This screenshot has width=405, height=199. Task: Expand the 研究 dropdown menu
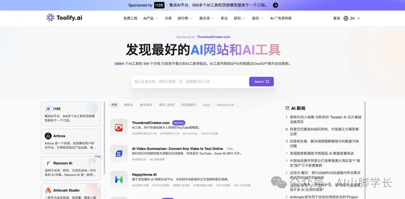click(239, 18)
